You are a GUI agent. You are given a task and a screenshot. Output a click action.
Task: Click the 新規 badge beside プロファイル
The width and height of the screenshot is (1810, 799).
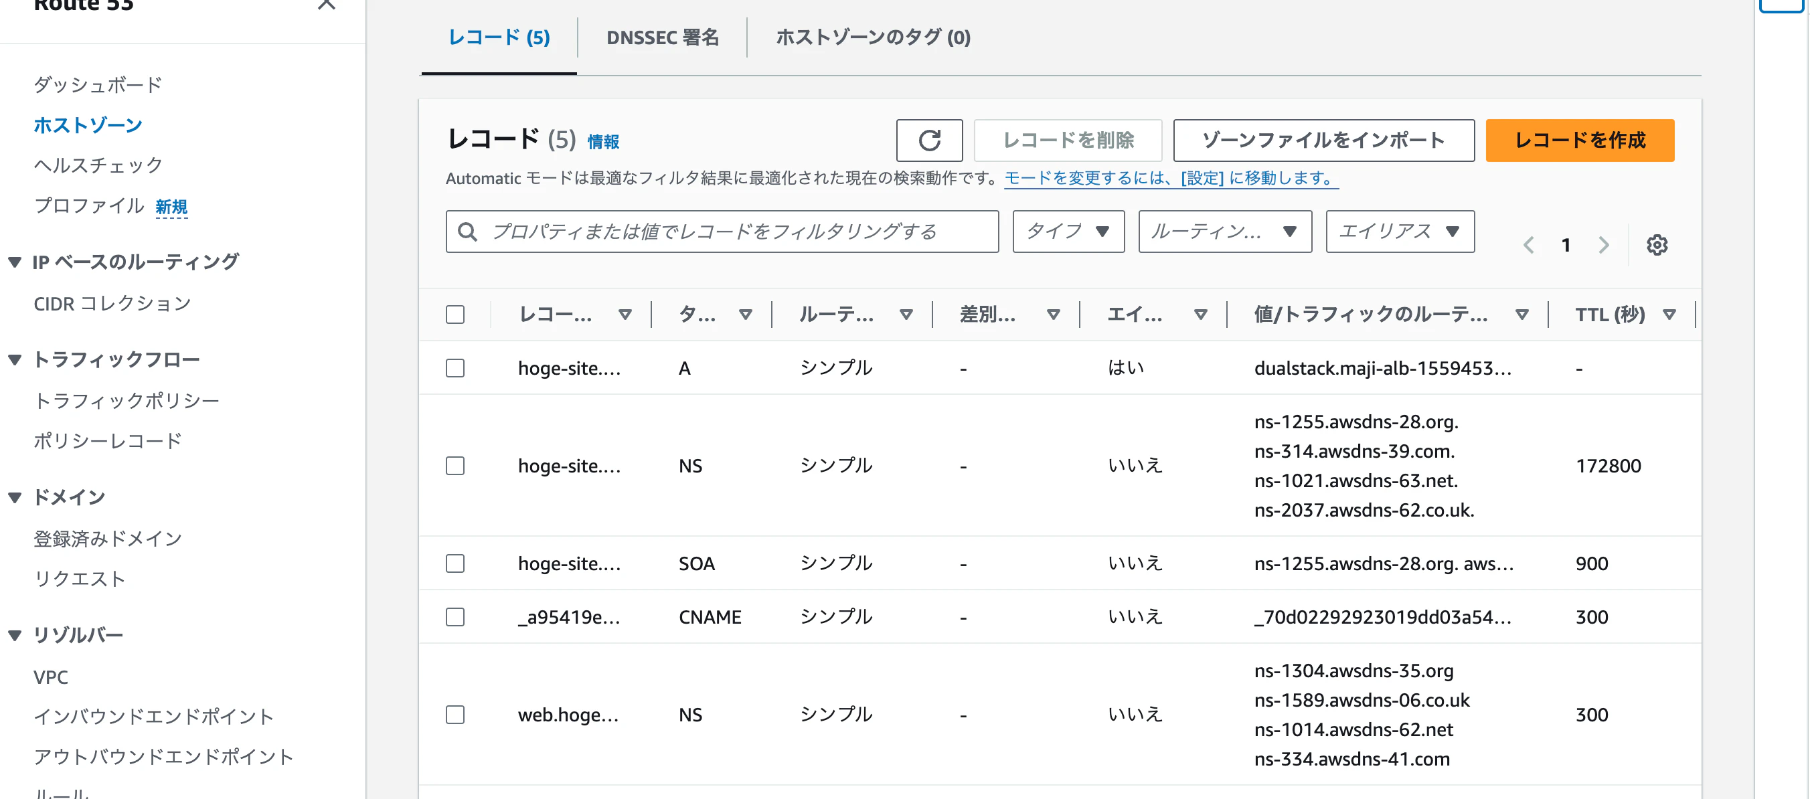[171, 207]
